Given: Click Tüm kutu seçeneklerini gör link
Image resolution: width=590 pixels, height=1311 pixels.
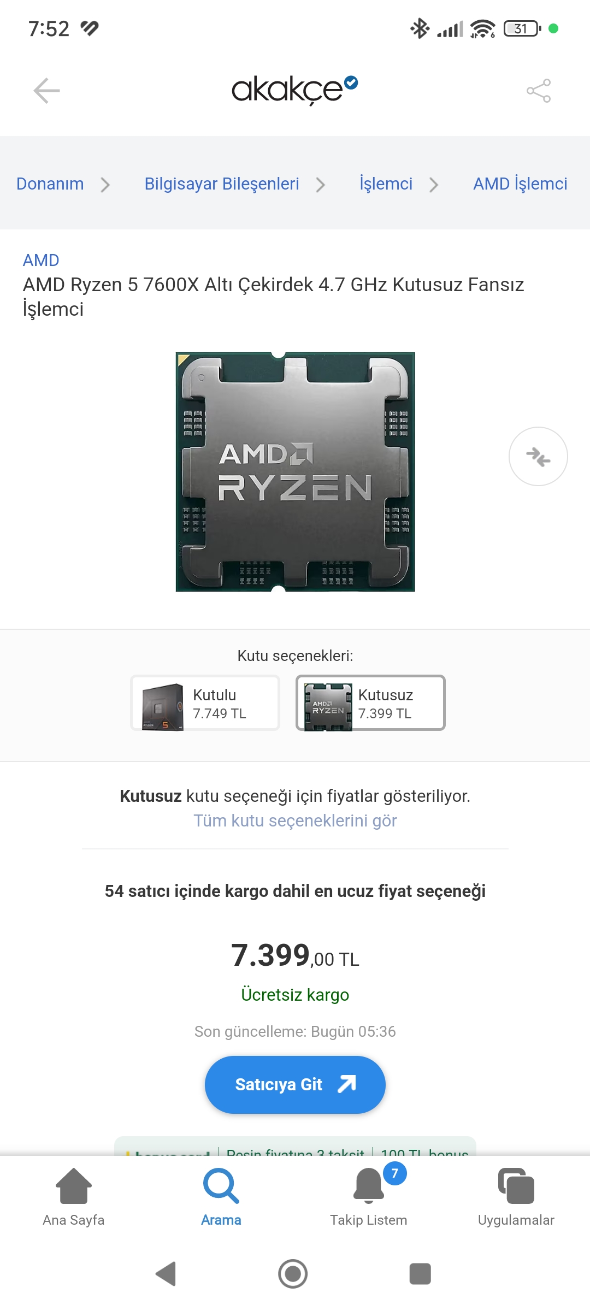Looking at the screenshot, I should coord(295,821).
